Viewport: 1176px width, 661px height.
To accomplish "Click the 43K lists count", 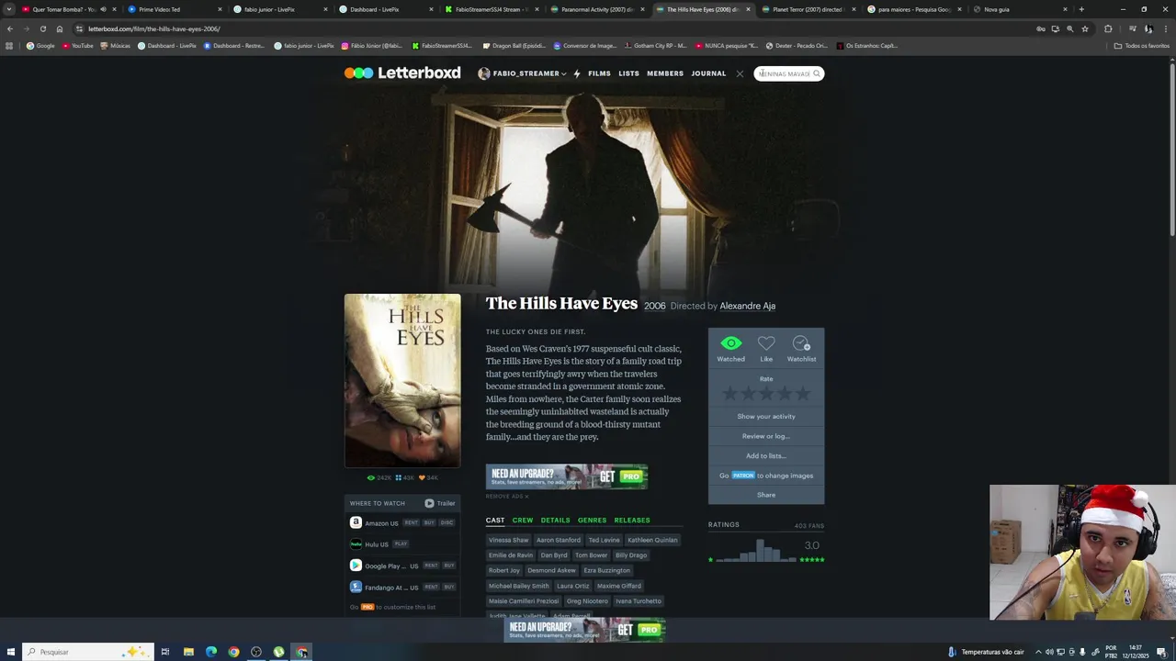I will 405,477.
